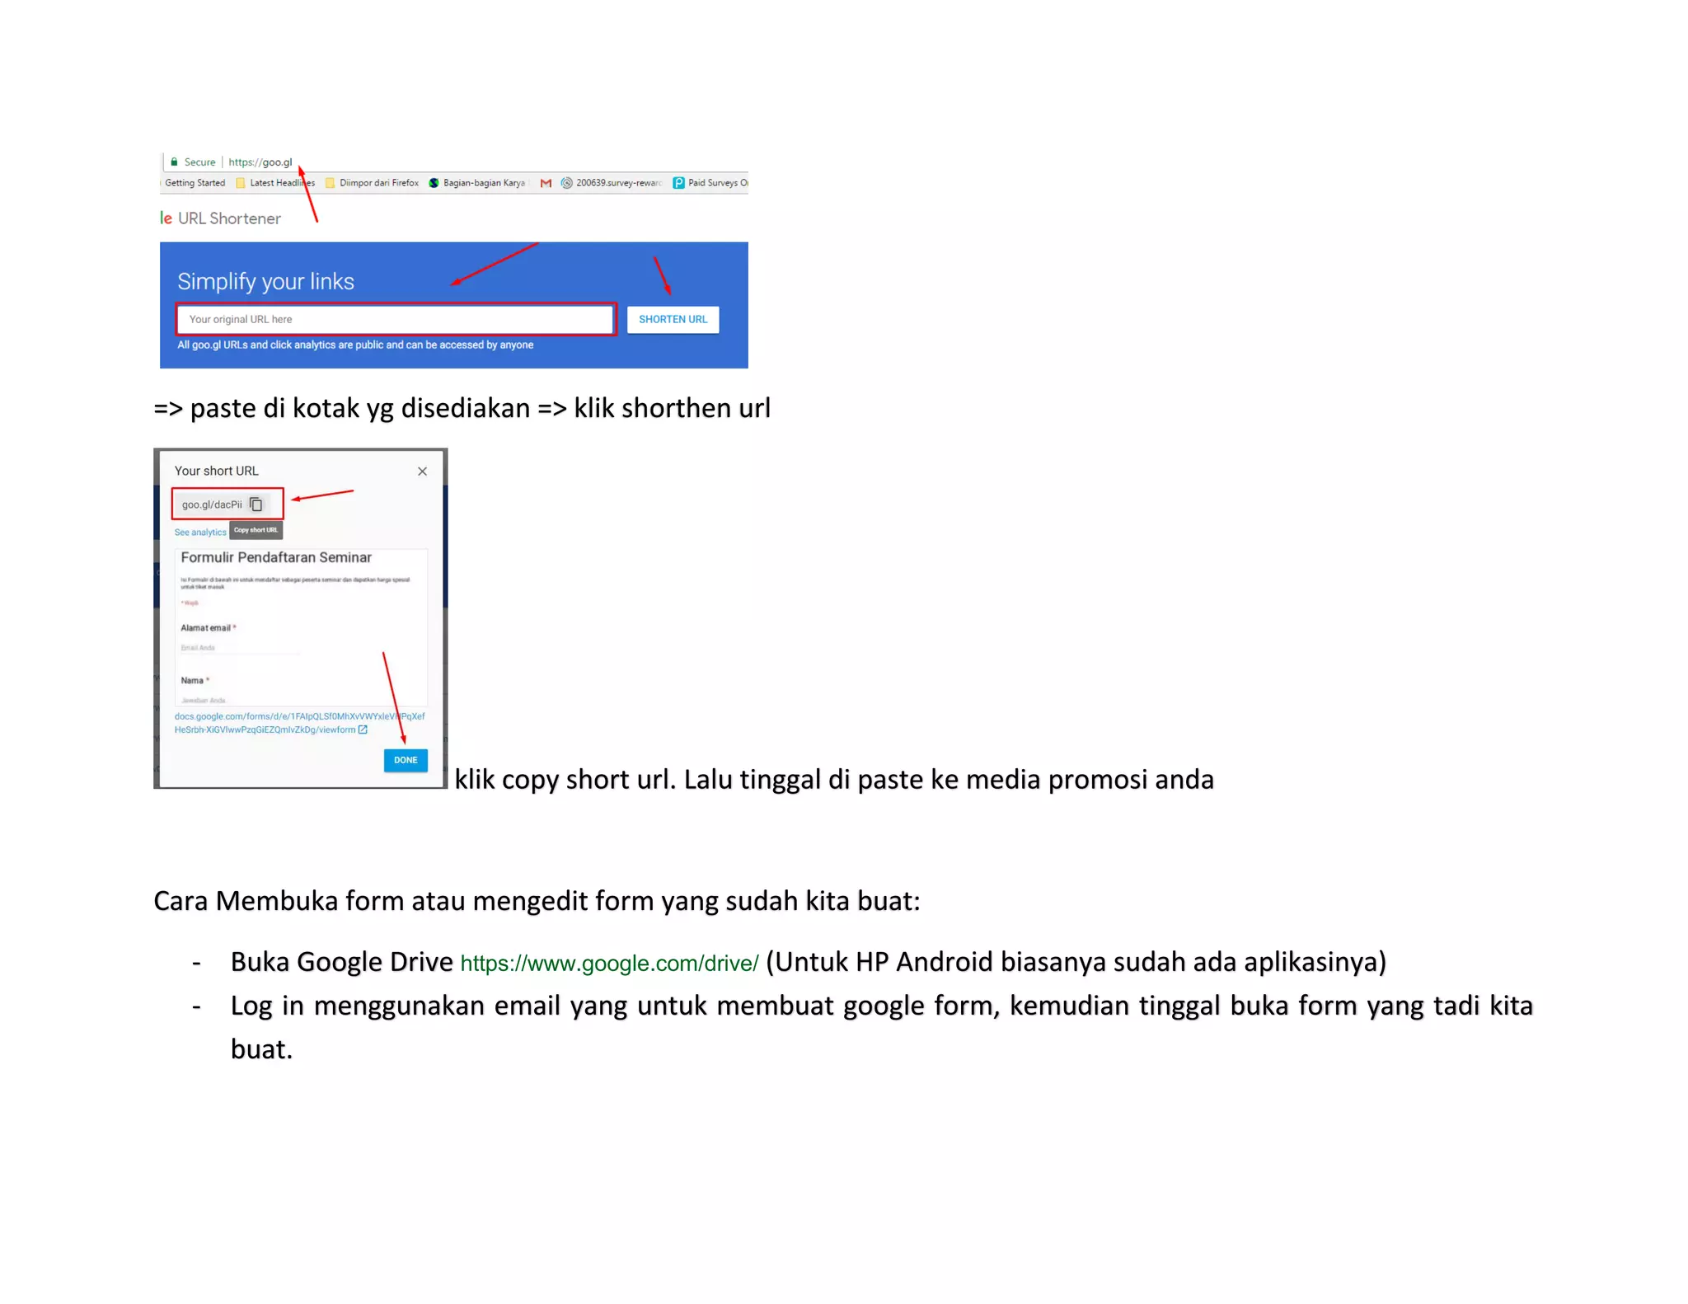The height and width of the screenshot is (1304, 1688).
Task: Close the Your short URL dialog
Action: pos(422,471)
